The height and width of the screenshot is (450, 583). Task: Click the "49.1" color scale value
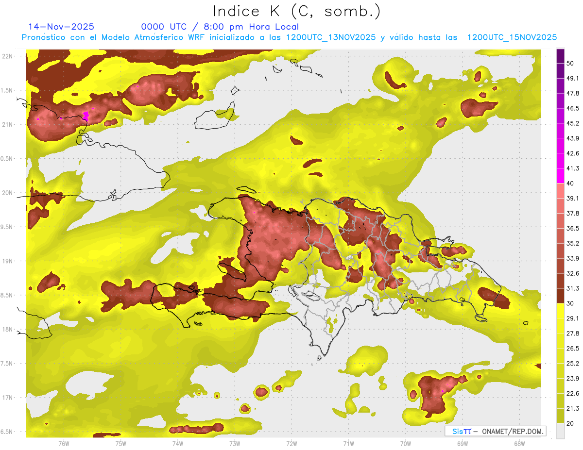(x=572, y=78)
